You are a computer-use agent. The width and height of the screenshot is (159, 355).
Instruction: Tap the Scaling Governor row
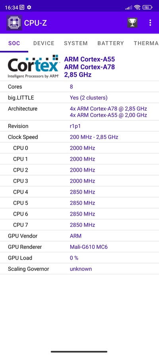coord(79,269)
